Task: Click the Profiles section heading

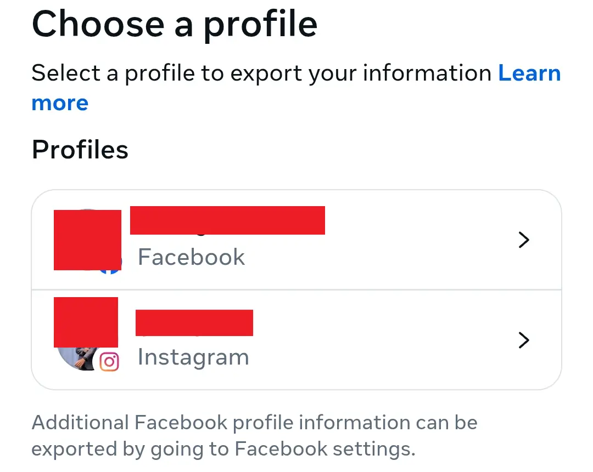Action: click(x=80, y=149)
